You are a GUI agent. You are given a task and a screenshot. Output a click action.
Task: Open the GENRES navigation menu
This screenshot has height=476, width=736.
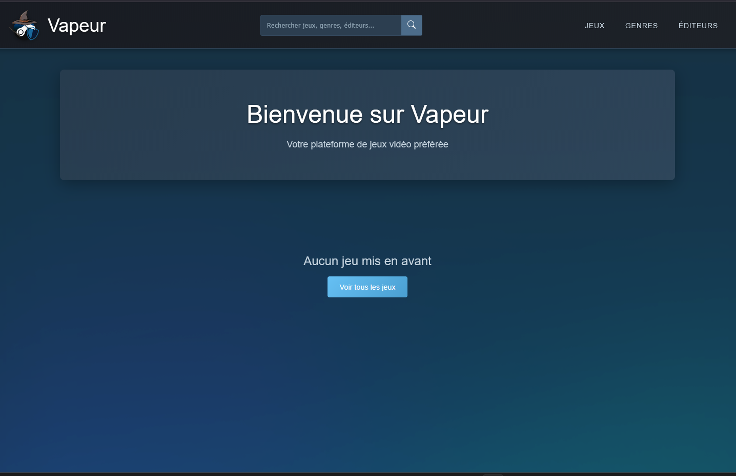(x=641, y=26)
